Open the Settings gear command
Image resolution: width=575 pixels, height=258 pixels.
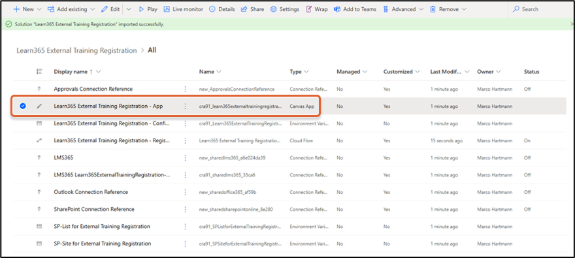tap(285, 9)
